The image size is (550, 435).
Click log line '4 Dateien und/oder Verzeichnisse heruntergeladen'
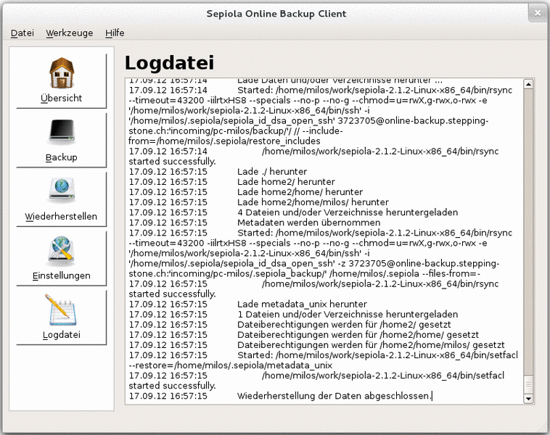(348, 212)
